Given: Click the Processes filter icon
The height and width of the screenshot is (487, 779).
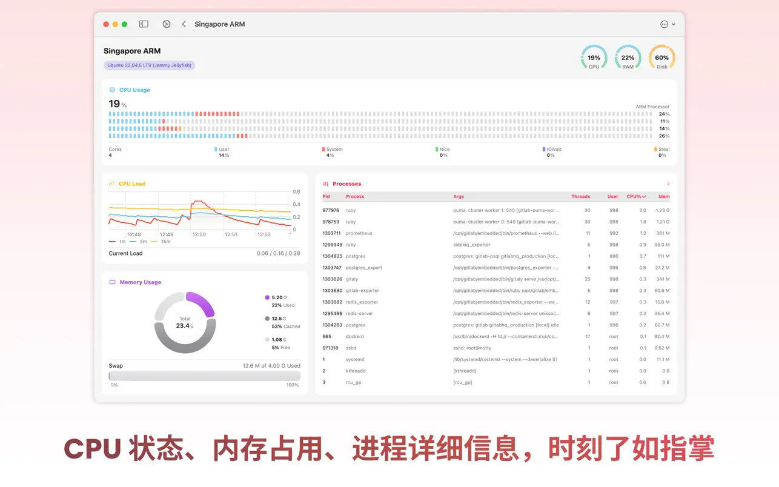Looking at the screenshot, I should click(x=326, y=184).
